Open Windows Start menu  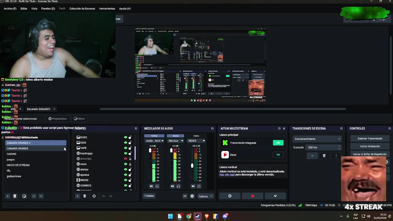170,216
